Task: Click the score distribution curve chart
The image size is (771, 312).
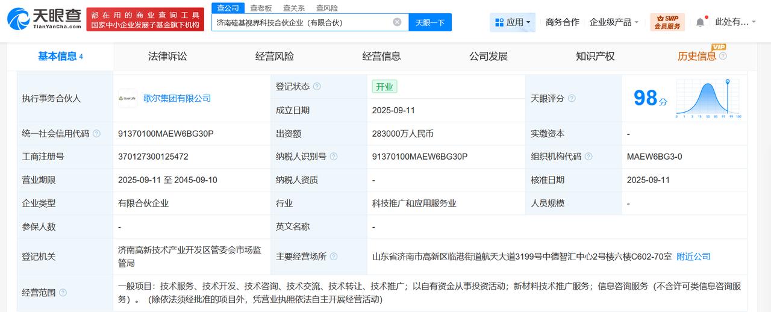Action: (708, 98)
